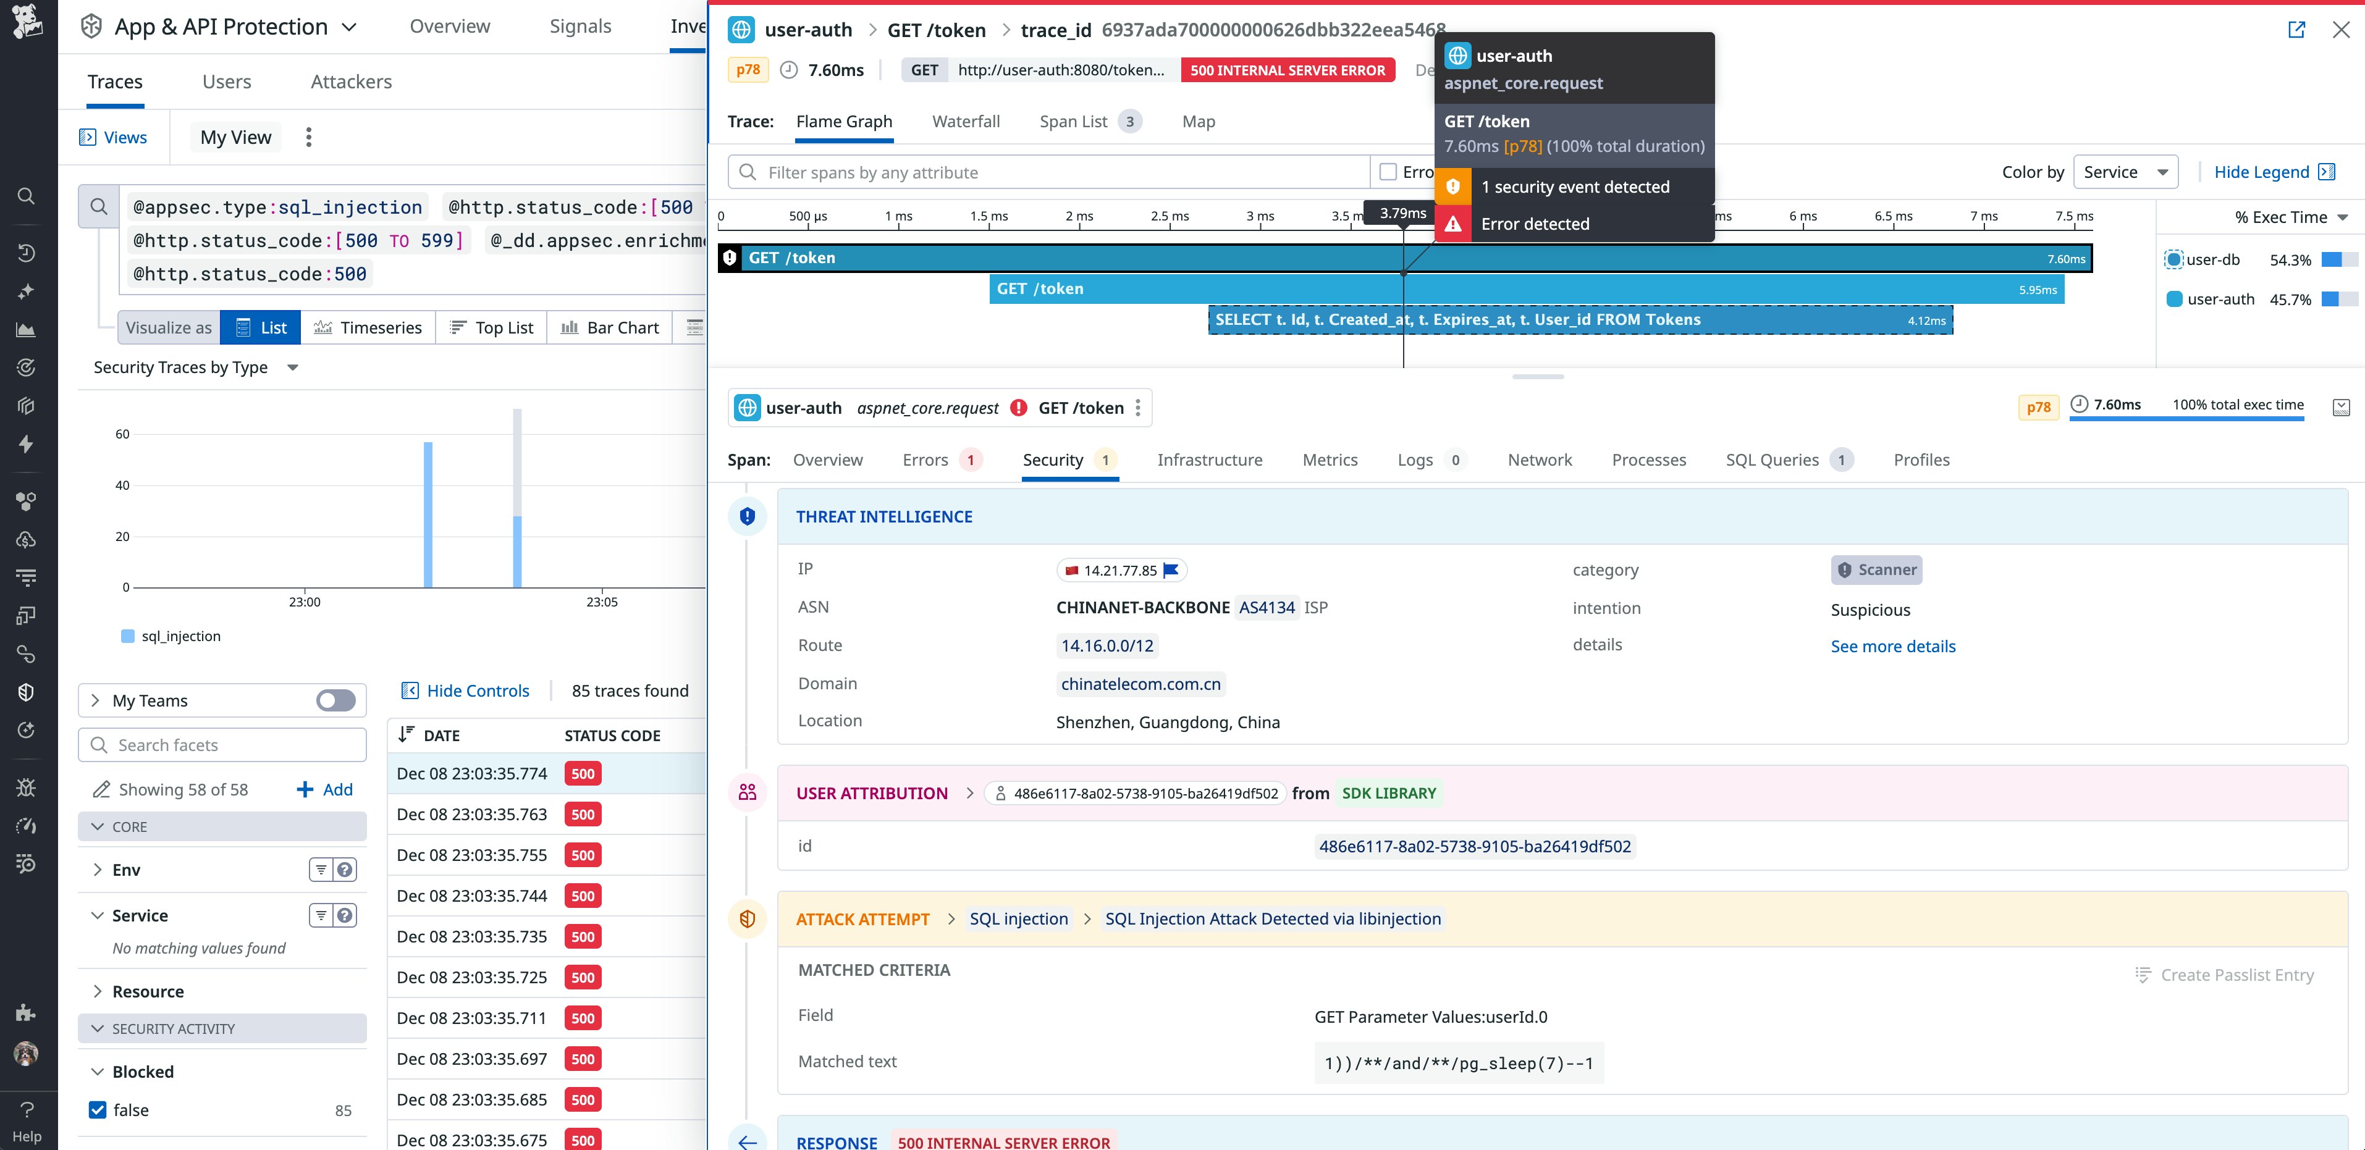Open Error Tracking via the bug icon
This screenshot has width=2365, height=1150.
(27, 787)
